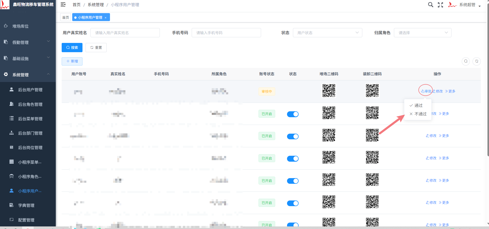Screen dimensions: 489x229
Task: Open 后台菜单管理 menu item
Action: point(28,119)
